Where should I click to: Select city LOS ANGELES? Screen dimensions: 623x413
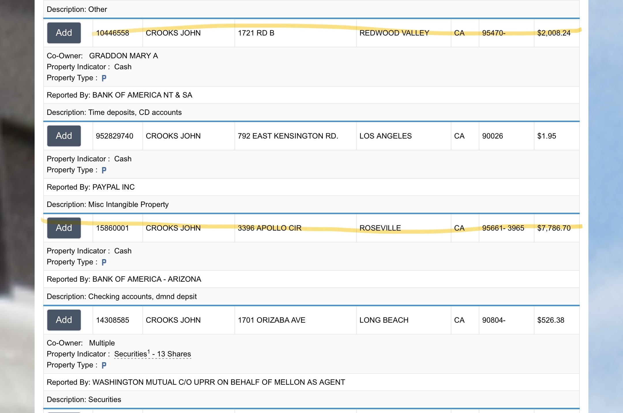(386, 136)
